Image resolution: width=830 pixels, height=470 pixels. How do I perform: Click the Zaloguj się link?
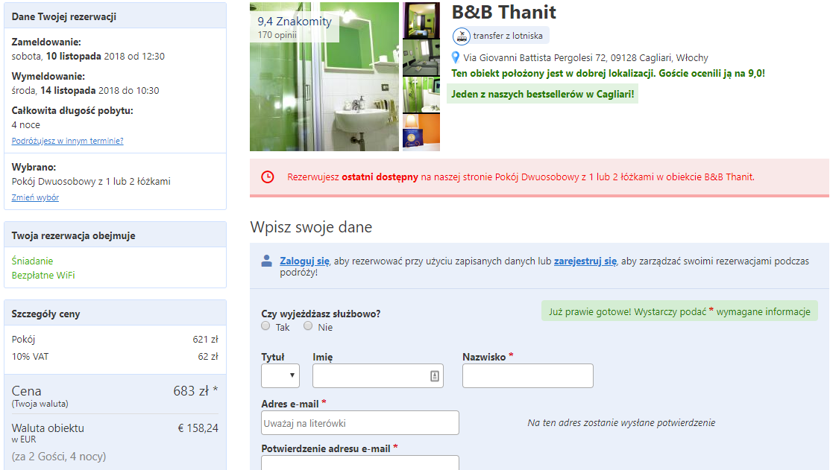(305, 261)
